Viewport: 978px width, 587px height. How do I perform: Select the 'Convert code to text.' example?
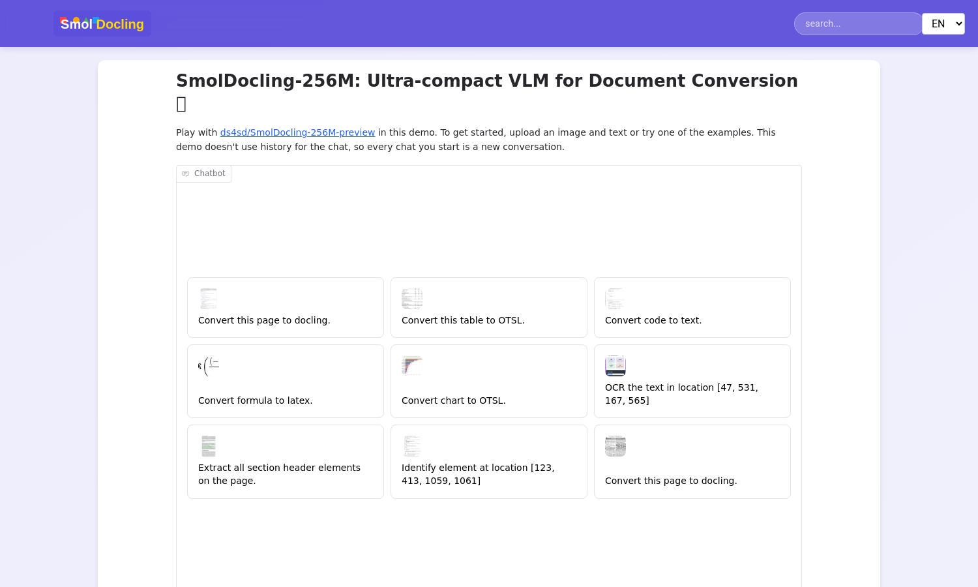(x=692, y=307)
